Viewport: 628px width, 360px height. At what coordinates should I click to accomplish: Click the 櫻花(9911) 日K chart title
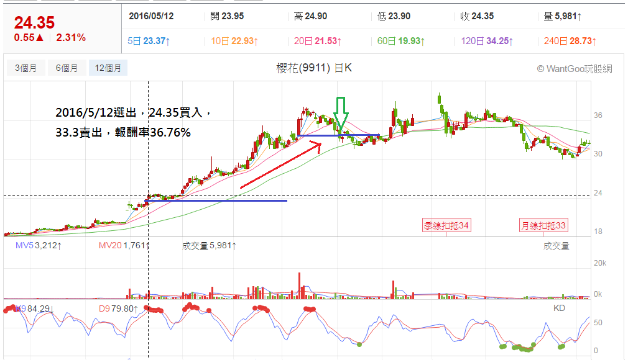314,68
